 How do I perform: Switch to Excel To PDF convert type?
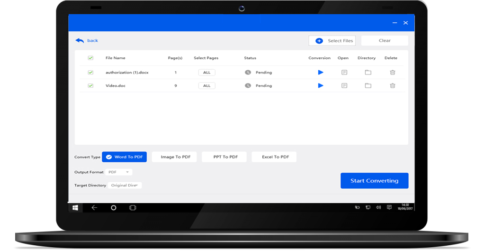[275, 157]
